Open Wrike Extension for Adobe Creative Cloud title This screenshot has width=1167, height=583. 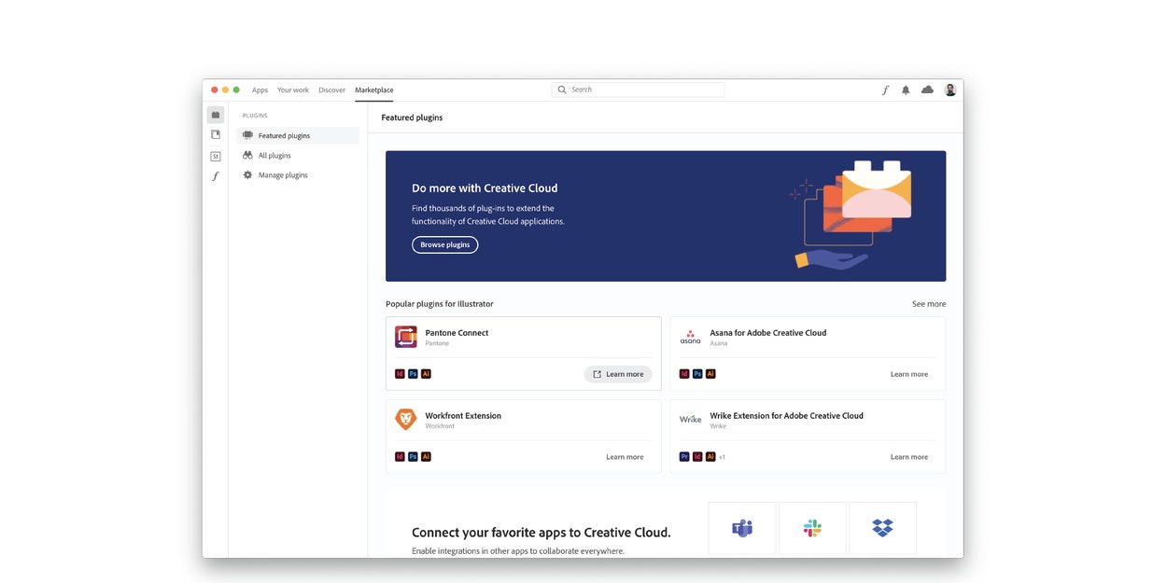[786, 416]
